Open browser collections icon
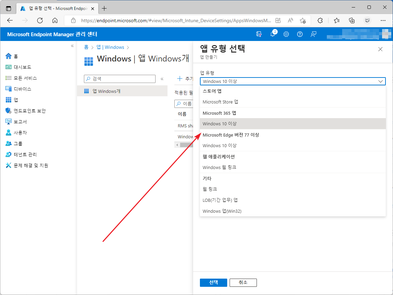393x295 pixels. coord(352,20)
